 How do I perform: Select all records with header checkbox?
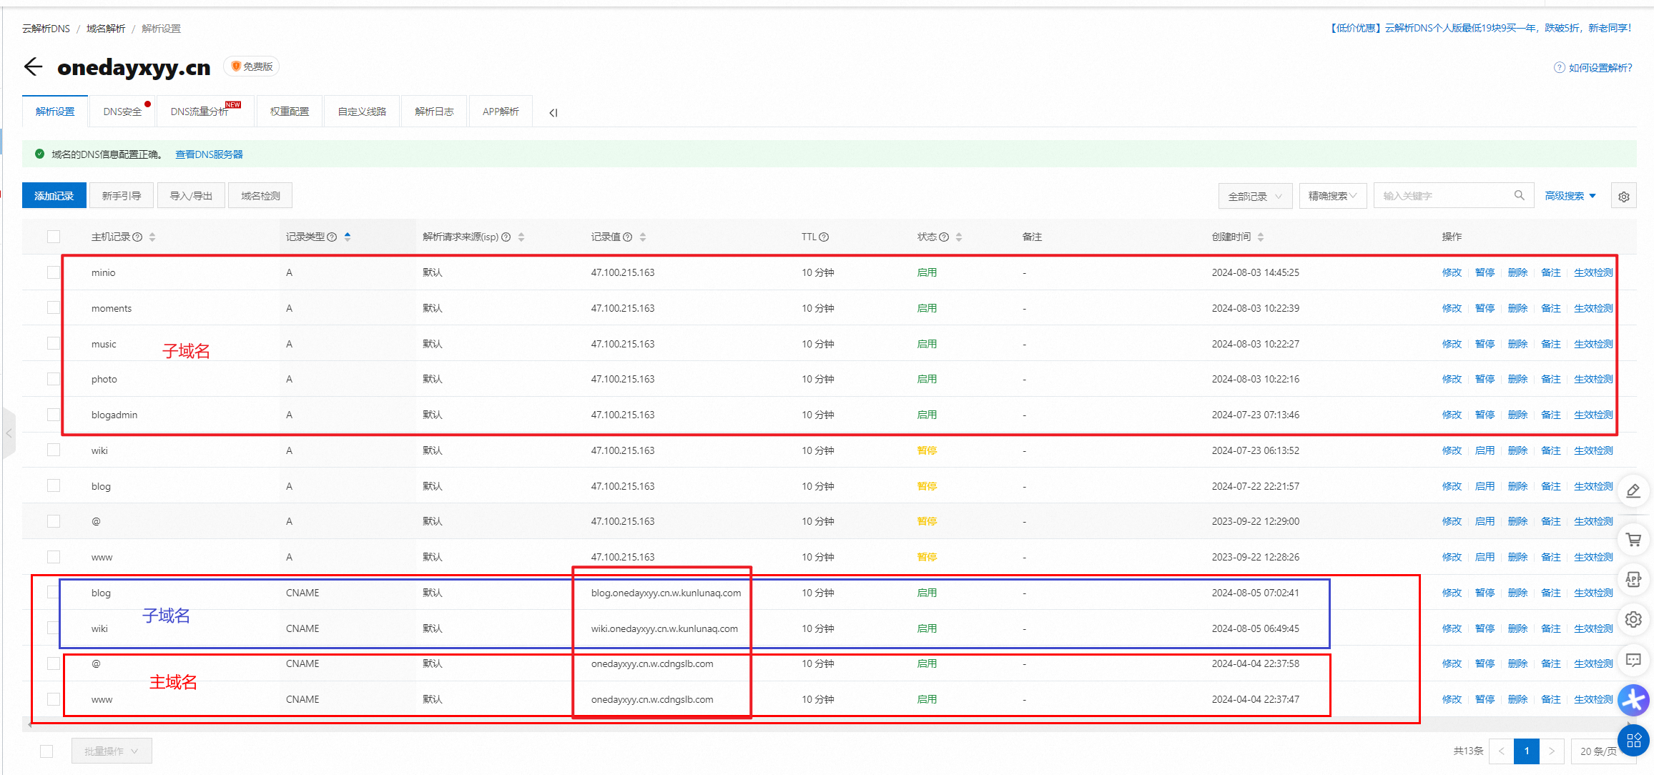point(54,237)
